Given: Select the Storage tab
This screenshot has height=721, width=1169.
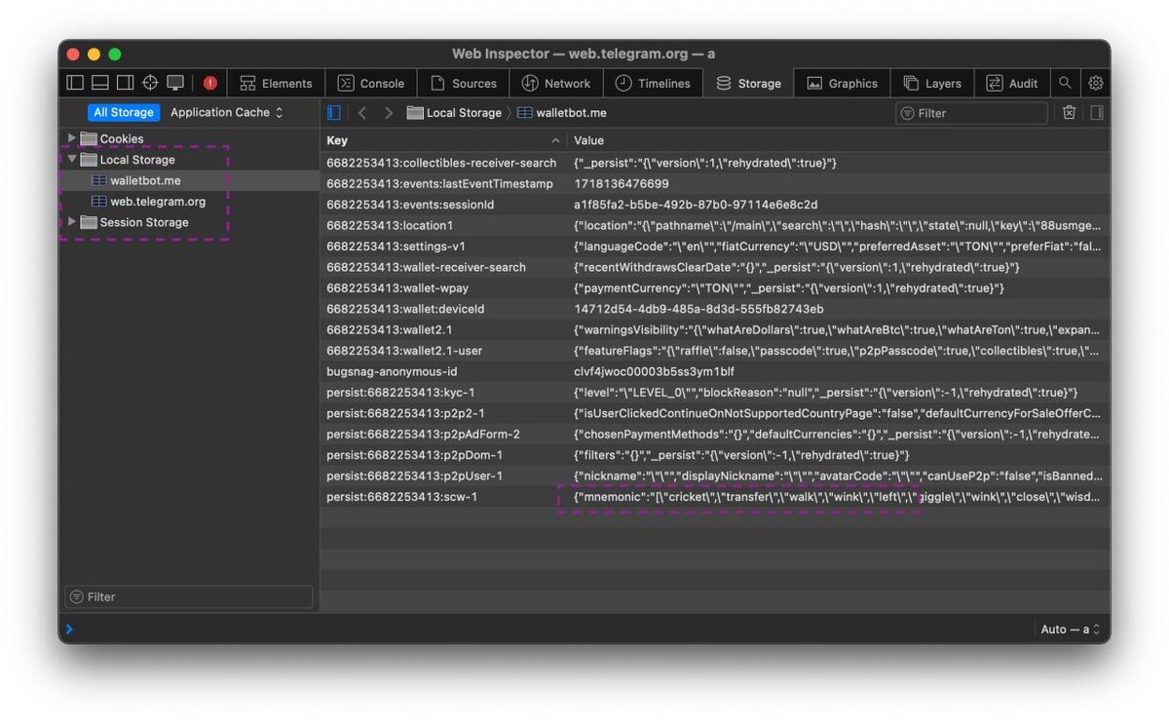Looking at the screenshot, I should (748, 83).
